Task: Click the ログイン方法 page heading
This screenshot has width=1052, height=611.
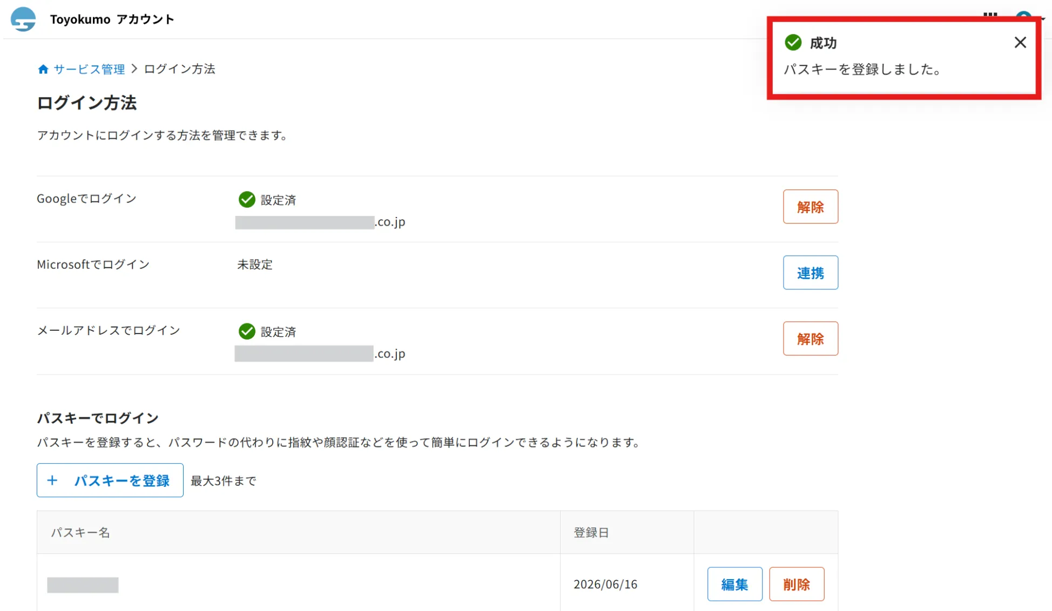Action: click(x=86, y=103)
